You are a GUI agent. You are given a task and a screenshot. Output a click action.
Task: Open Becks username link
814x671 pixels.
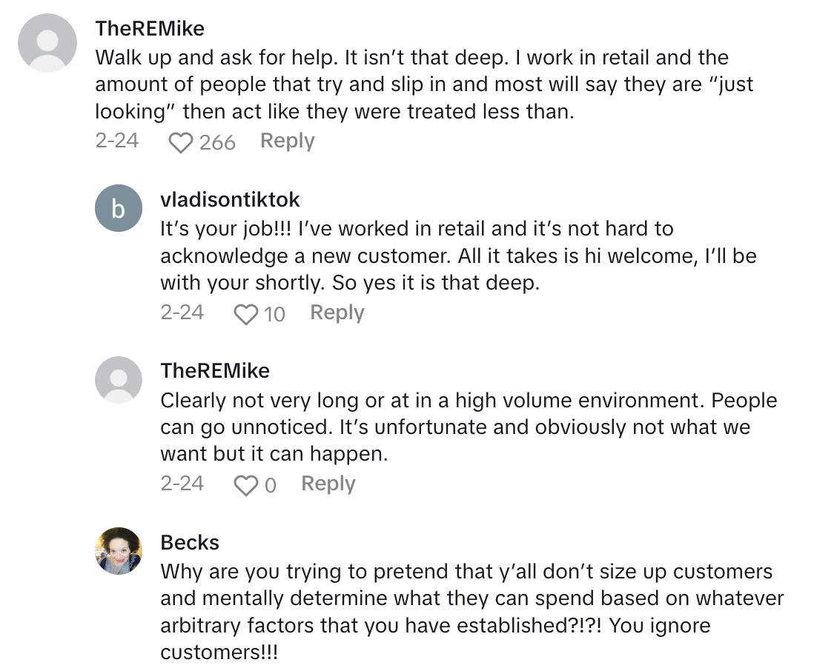190,542
